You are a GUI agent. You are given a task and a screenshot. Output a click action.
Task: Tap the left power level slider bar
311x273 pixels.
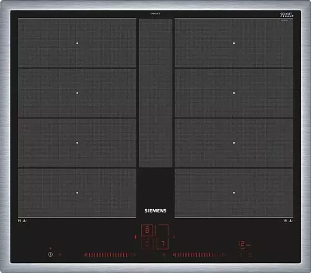[110, 255]
